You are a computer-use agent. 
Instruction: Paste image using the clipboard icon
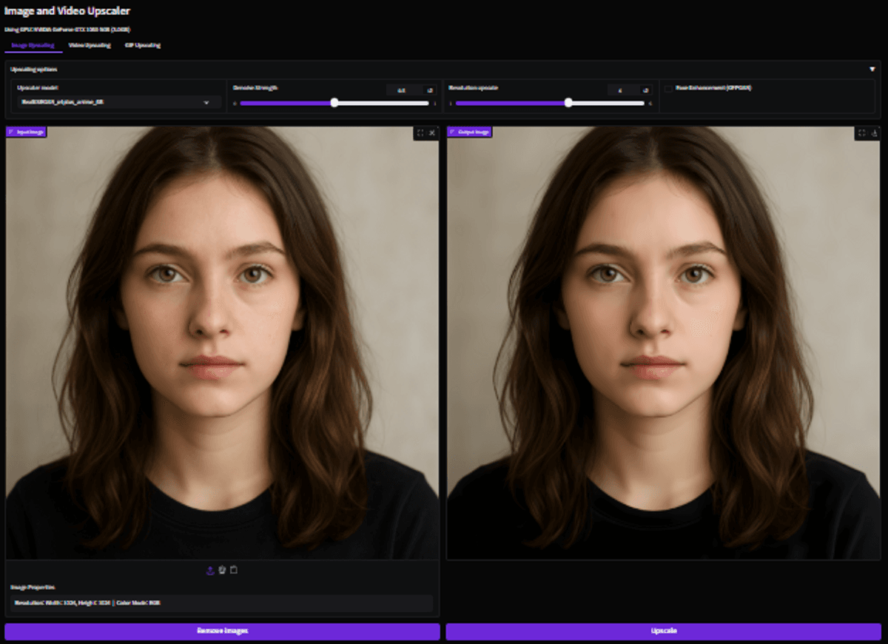pyautogui.click(x=234, y=570)
